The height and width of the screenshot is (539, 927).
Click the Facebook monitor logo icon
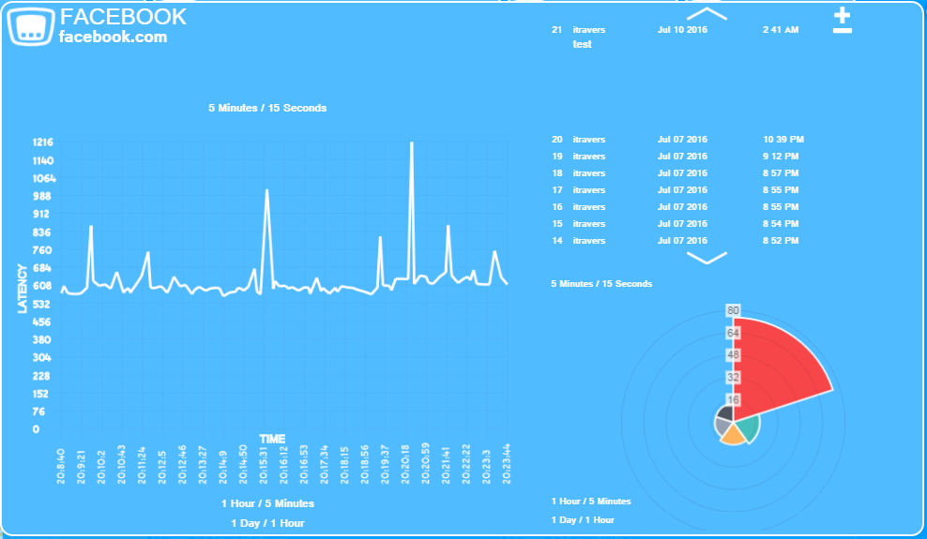coord(31,26)
